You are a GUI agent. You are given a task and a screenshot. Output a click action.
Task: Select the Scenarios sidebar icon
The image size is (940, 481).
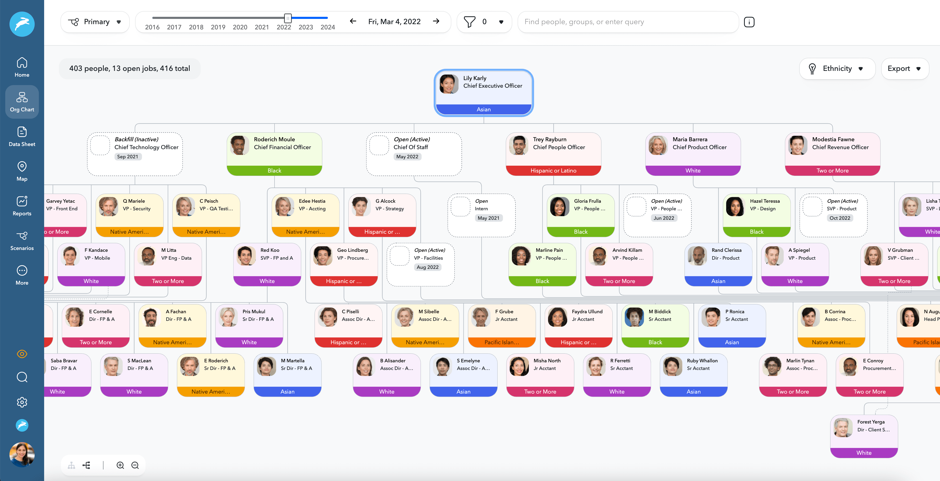22,240
